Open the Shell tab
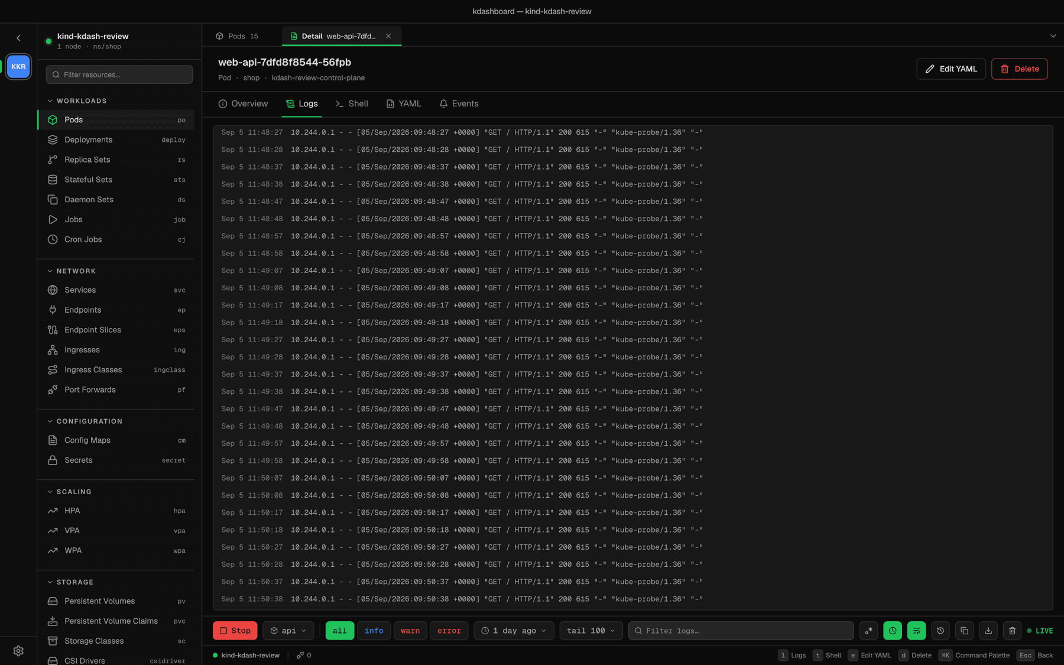The height and width of the screenshot is (665, 1064). (x=352, y=103)
